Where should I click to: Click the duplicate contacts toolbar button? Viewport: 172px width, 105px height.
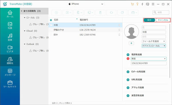point(122,13)
